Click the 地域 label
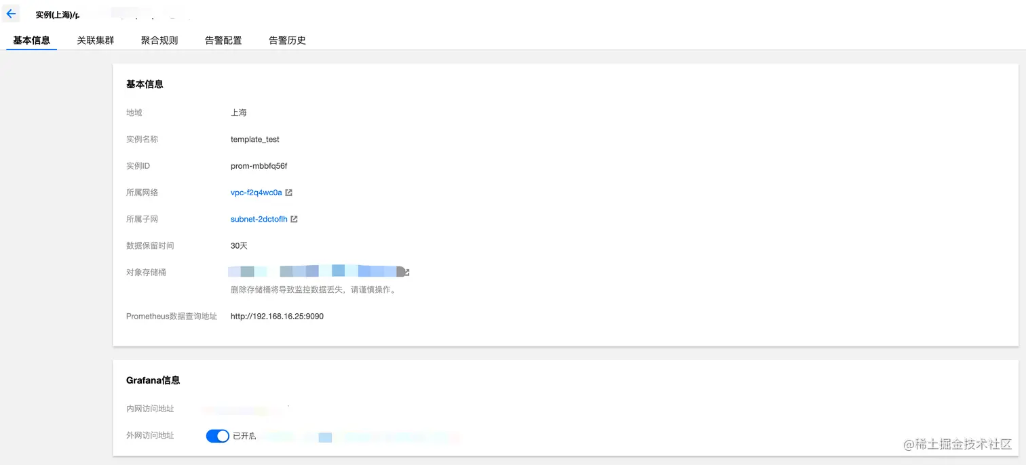Viewport: 1026px width, 465px height. point(134,113)
